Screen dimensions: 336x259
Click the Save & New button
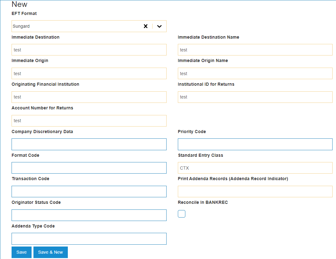coord(51,252)
